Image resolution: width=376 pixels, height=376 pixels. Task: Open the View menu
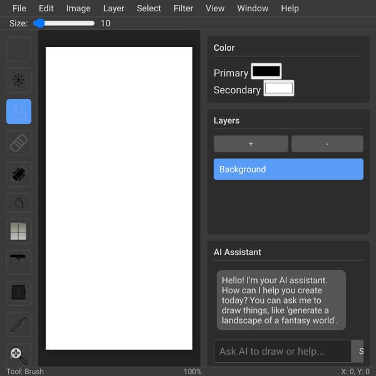point(215,8)
